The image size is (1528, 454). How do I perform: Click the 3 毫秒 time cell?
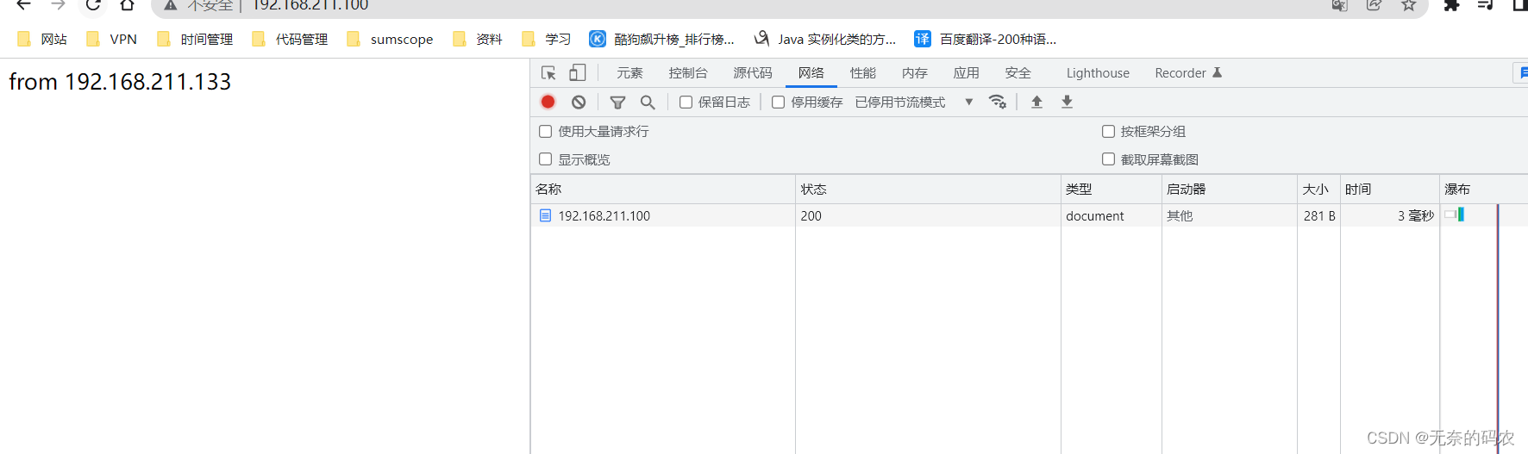tap(1390, 216)
